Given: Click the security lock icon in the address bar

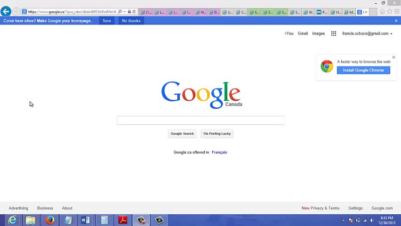Looking at the screenshot, I should pyautogui.click(x=129, y=12).
